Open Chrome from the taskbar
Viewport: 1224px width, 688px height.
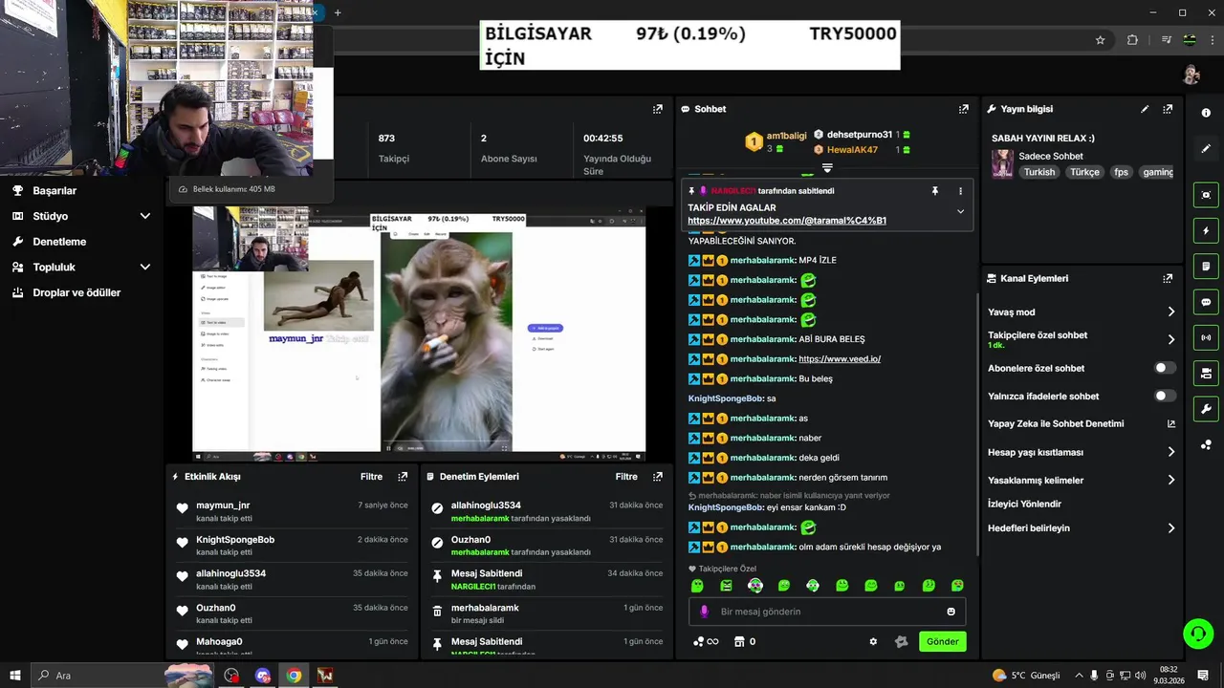coord(294,676)
